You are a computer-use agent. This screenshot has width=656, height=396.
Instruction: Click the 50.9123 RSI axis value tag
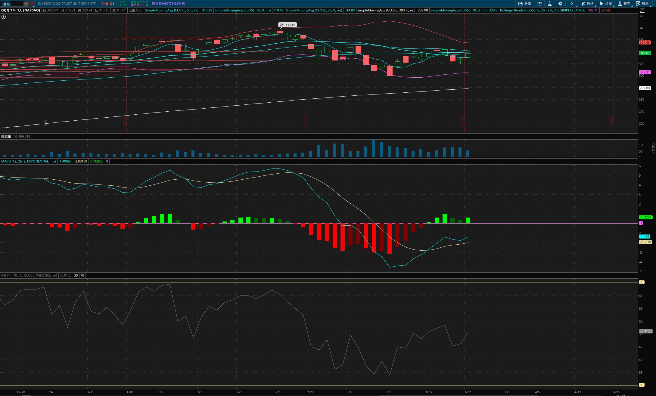[645, 331]
